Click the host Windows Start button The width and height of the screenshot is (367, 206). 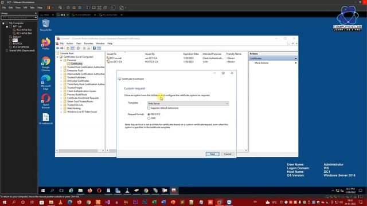[5, 202]
